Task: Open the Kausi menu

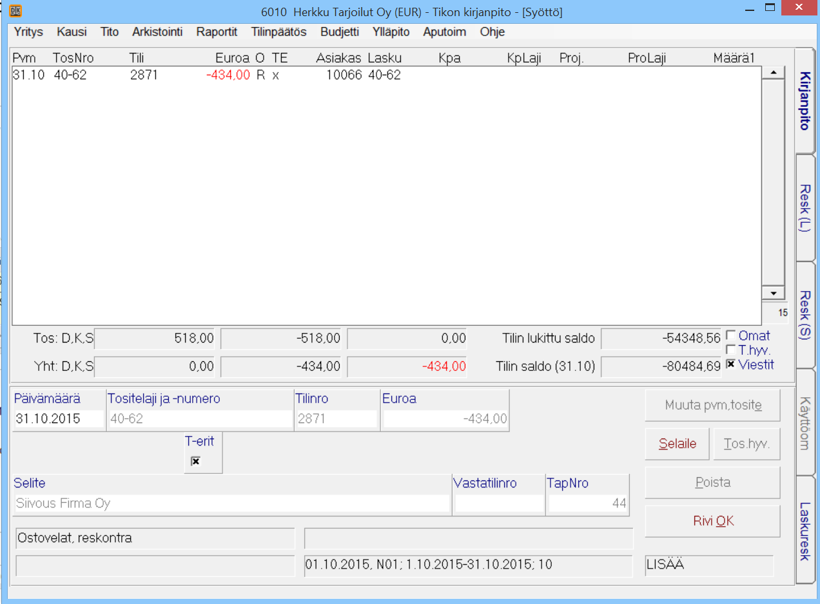Action: [72, 32]
